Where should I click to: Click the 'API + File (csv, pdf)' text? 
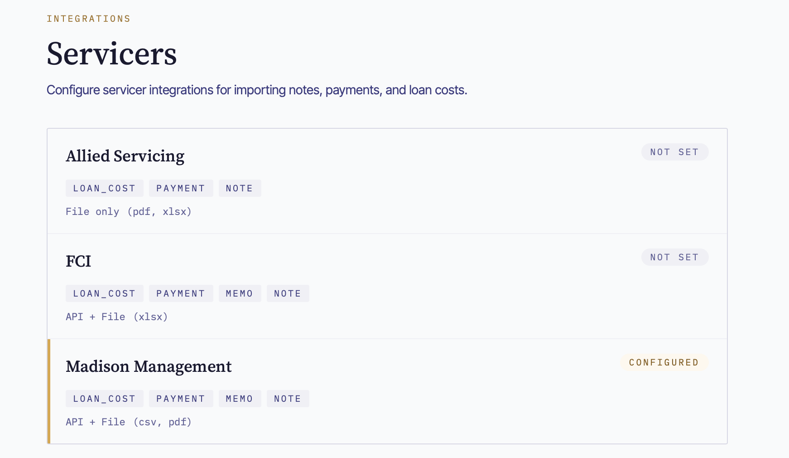tap(129, 422)
